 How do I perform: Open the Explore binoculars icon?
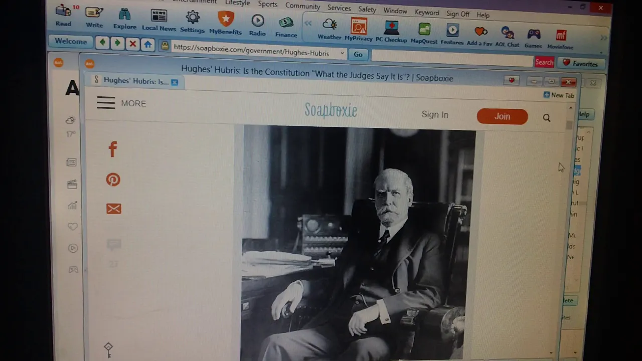click(x=124, y=18)
